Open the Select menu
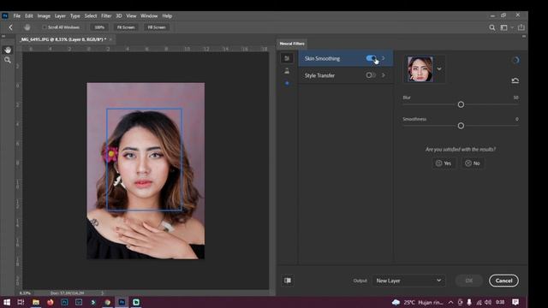The height and width of the screenshot is (308, 548). (91, 15)
